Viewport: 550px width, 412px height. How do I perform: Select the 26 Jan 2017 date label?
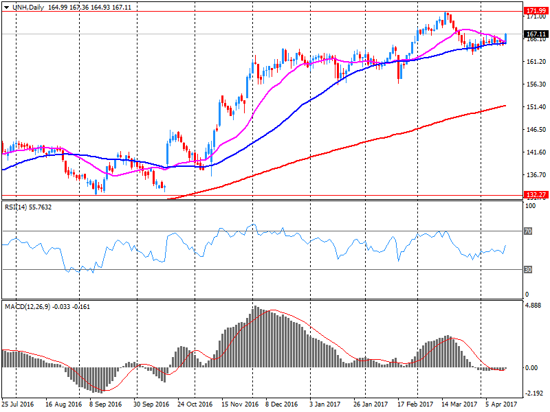pyautogui.click(x=371, y=404)
